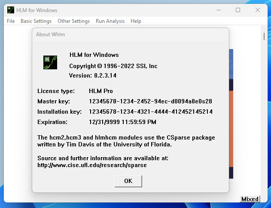Maximize the HLM for Windows window

click(238, 10)
